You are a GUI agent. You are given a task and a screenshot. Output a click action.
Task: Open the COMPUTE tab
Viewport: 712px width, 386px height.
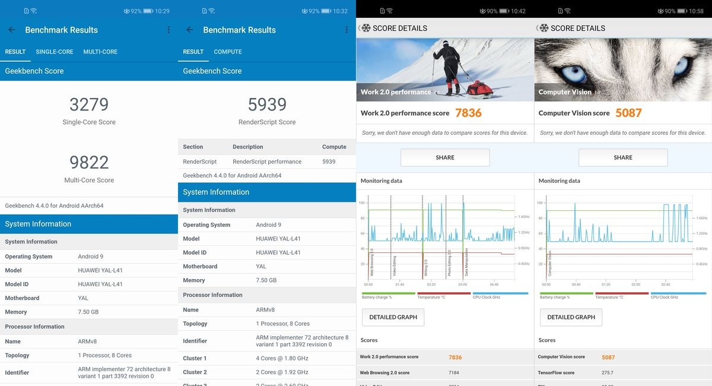[x=228, y=52]
